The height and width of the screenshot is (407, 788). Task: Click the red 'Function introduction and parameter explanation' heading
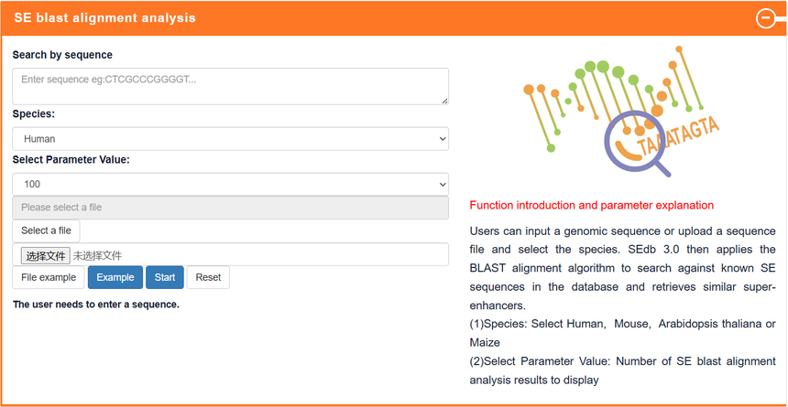click(591, 205)
